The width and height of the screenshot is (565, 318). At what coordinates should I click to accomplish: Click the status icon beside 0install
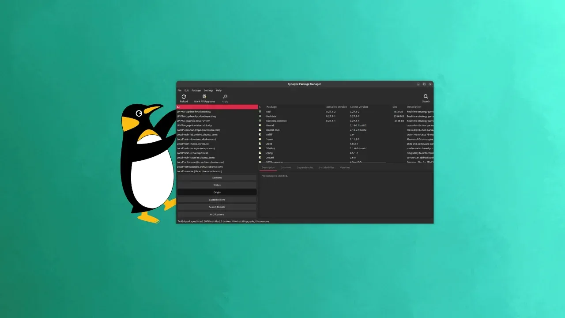[260, 125]
